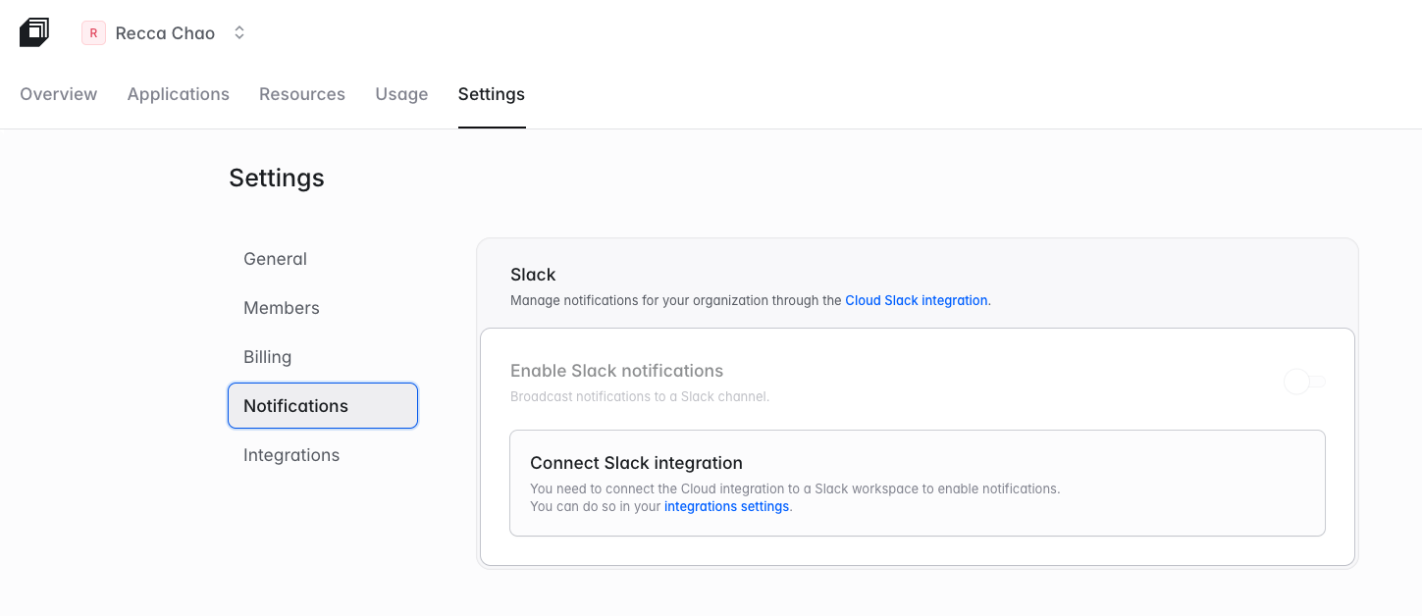Viewport: 1422px width, 616px height.
Task: Go to Billing settings
Action: click(x=267, y=357)
